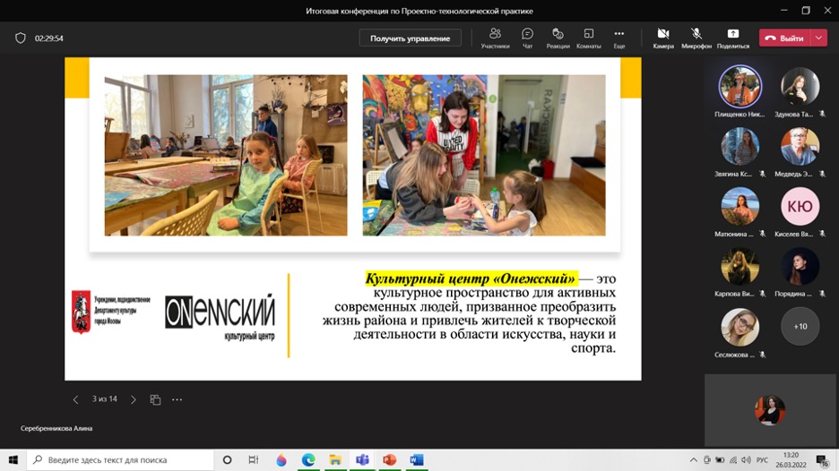Click the slide grid view icon
Viewport: 839px width, 471px height.
tap(155, 399)
